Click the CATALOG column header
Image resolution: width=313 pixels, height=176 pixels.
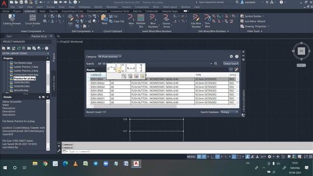tap(96, 75)
